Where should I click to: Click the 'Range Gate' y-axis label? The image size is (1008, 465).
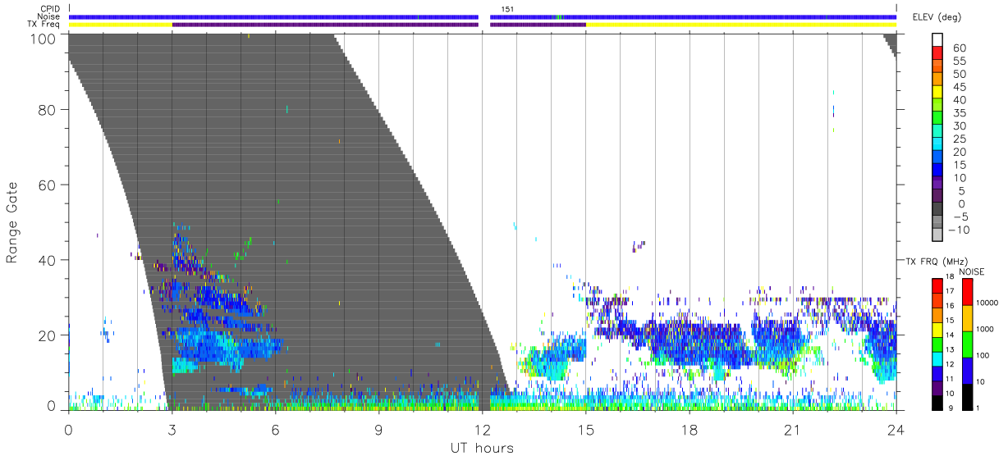[x=11, y=223]
